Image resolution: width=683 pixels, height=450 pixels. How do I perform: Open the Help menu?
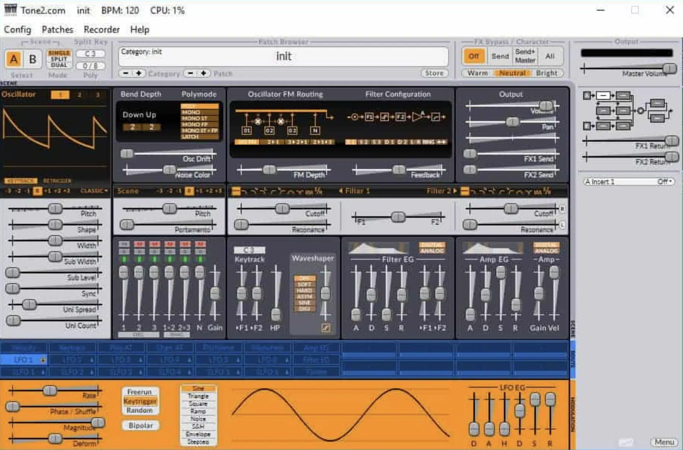tap(139, 29)
